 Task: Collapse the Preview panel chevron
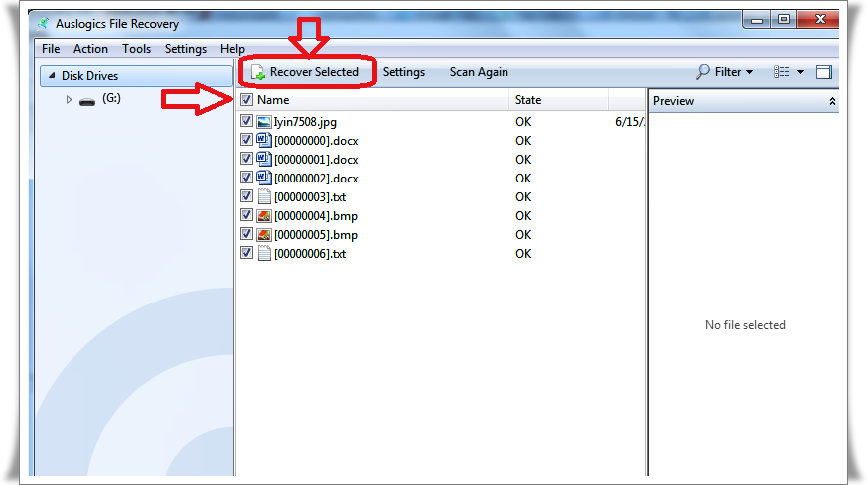(x=832, y=101)
